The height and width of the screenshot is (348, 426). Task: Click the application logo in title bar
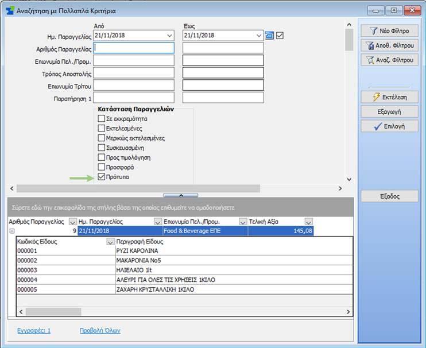point(10,10)
